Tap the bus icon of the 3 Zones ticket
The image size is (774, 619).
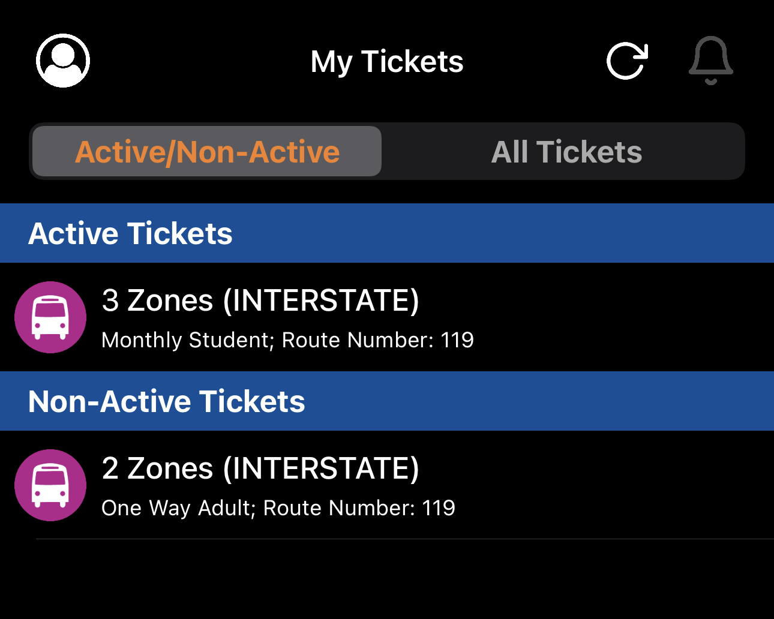[x=50, y=317]
